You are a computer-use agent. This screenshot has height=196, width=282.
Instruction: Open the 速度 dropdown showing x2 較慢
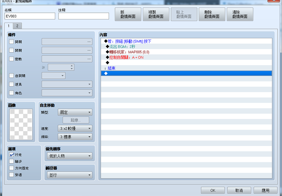75,128
